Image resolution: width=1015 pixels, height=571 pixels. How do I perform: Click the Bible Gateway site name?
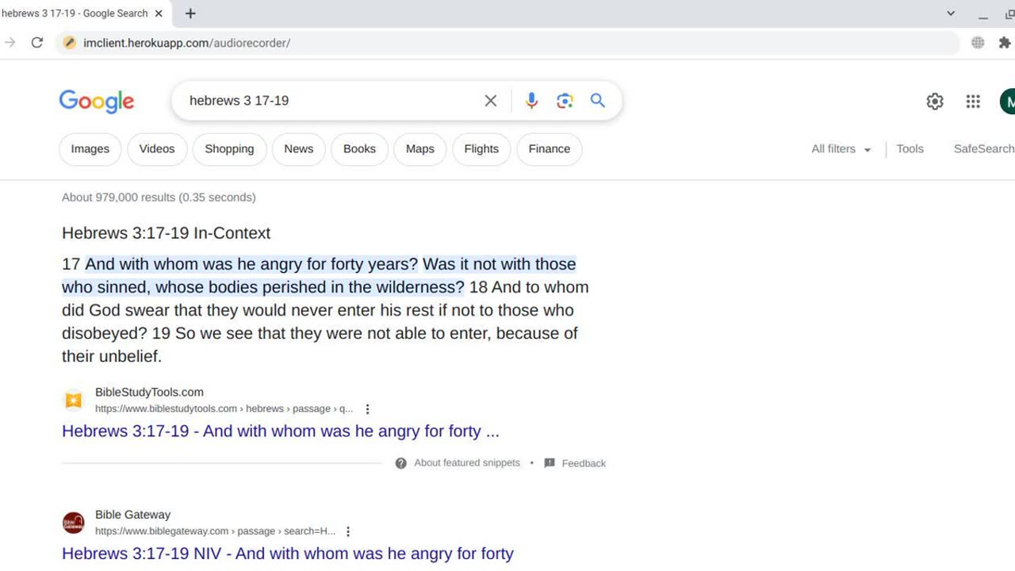(132, 515)
